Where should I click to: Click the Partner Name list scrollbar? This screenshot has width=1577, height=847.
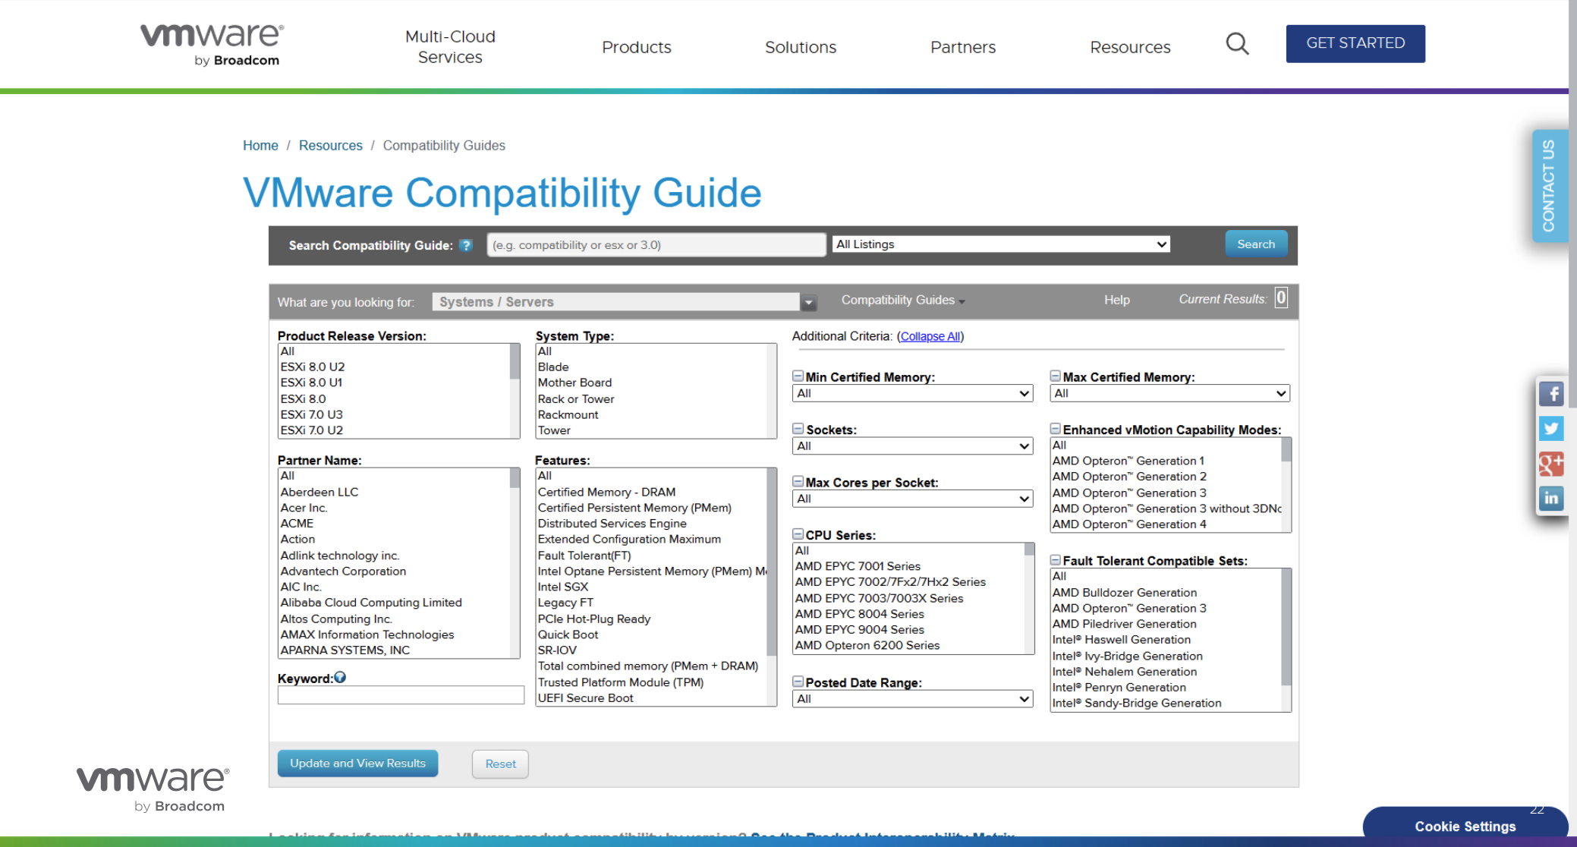(x=515, y=562)
